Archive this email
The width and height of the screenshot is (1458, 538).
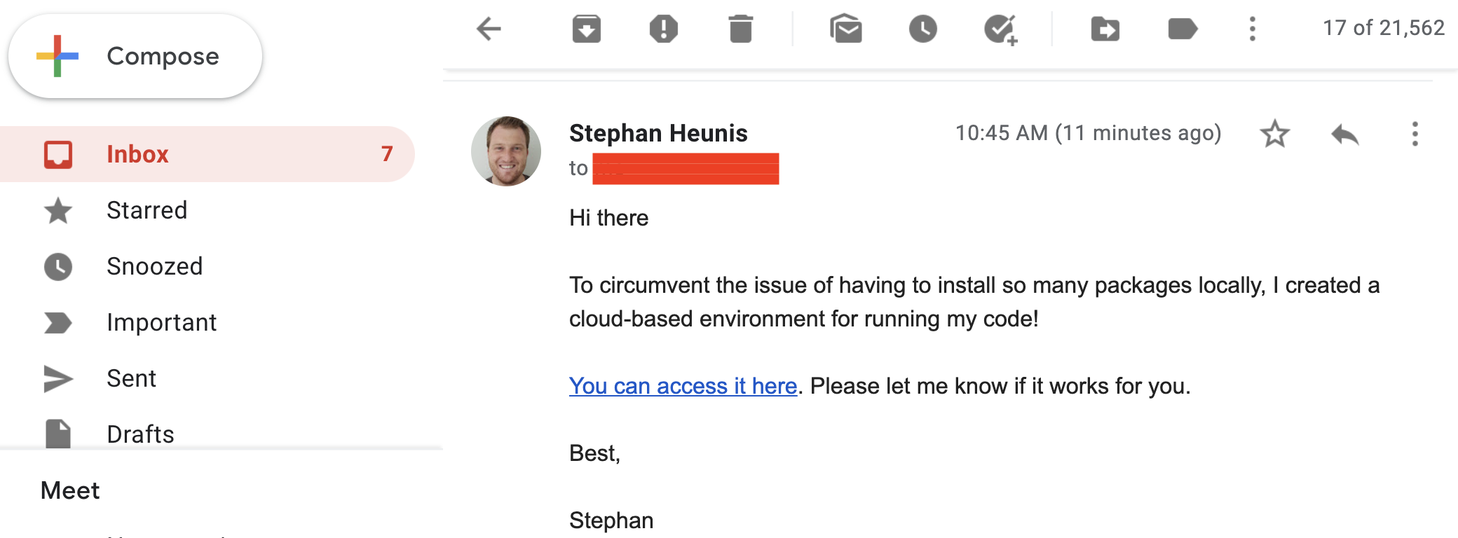586,29
